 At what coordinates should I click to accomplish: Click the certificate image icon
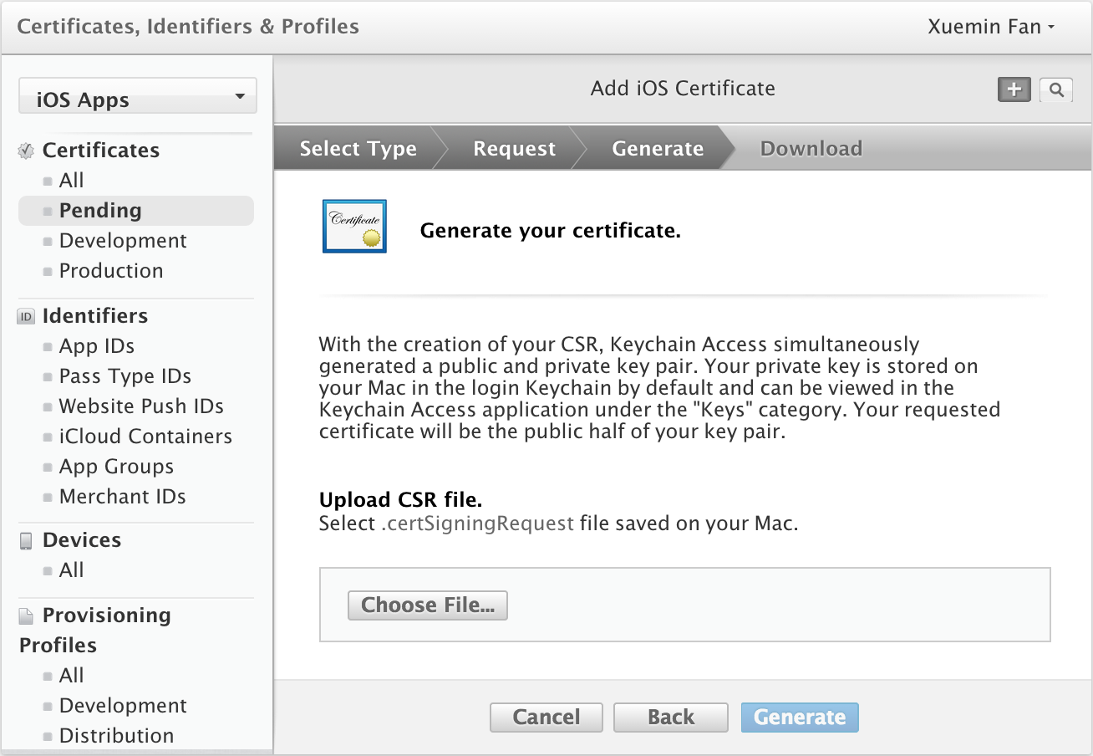[354, 227]
